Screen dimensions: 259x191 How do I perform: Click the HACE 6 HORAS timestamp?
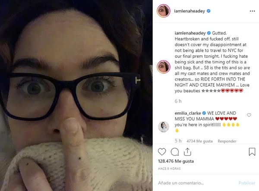(x=169, y=169)
